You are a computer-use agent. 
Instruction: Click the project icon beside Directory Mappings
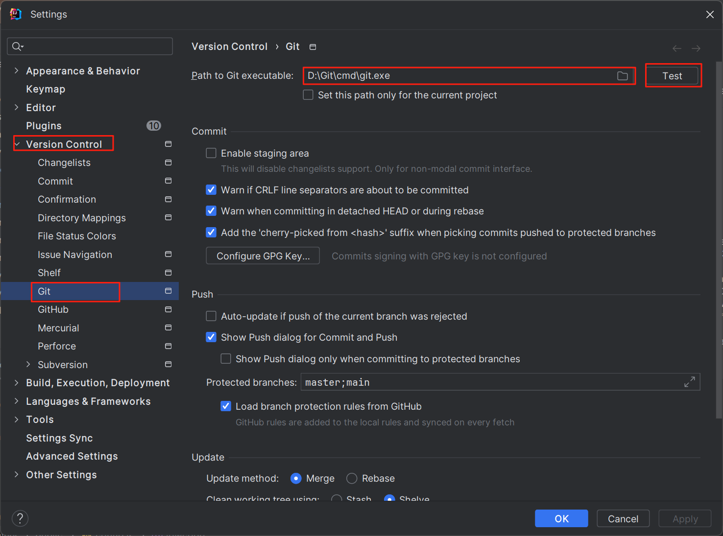pyautogui.click(x=169, y=217)
